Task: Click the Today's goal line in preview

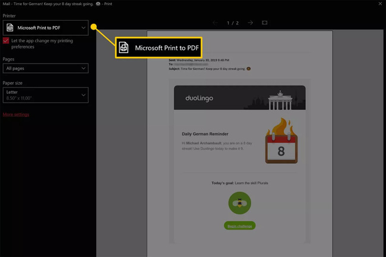Action: tap(239, 183)
